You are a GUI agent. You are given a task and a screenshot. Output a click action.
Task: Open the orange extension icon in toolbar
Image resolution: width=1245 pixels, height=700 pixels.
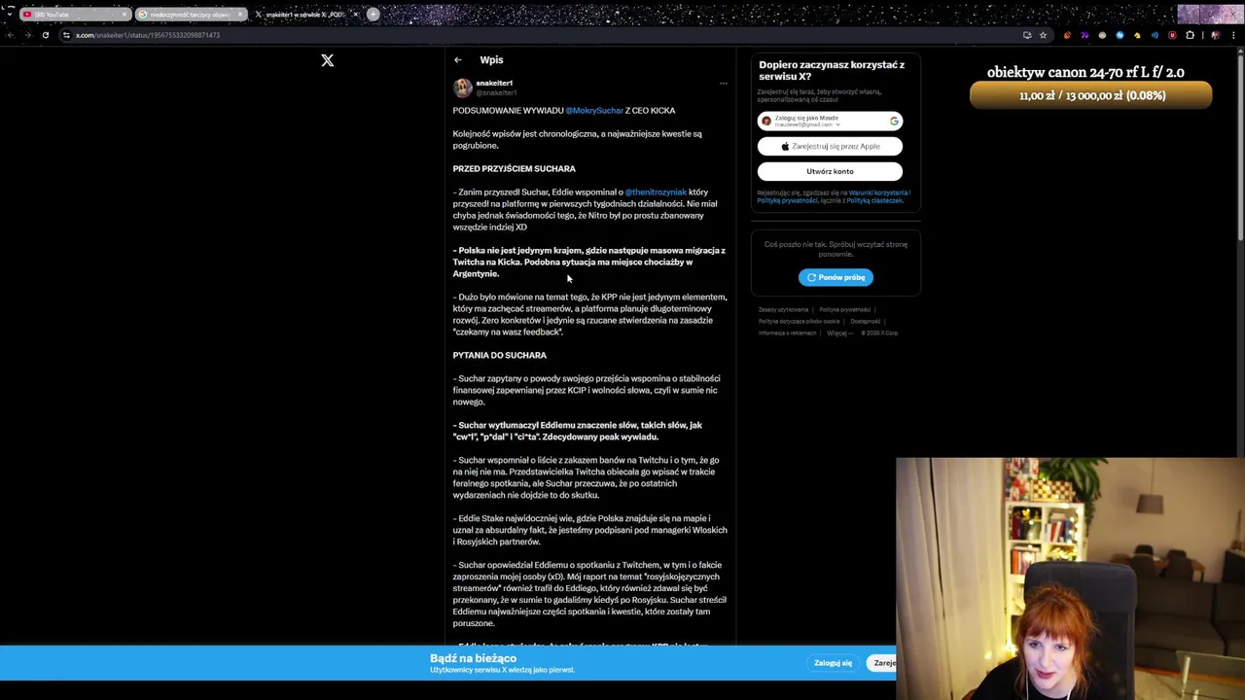click(1067, 35)
